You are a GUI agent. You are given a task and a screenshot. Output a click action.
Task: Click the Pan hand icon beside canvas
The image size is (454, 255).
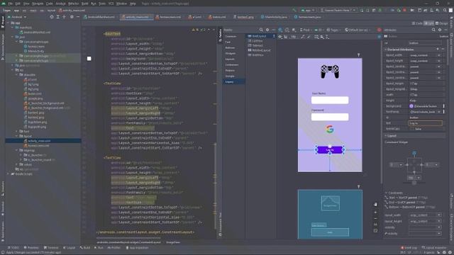pos(375,205)
